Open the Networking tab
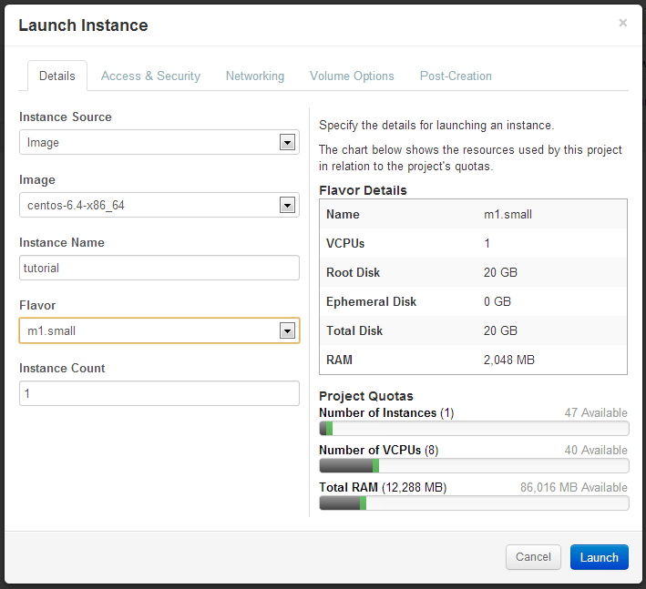The height and width of the screenshot is (589, 646). [255, 76]
